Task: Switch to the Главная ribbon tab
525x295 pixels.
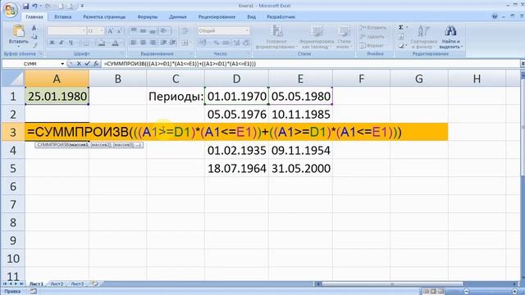Action: click(x=34, y=16)
